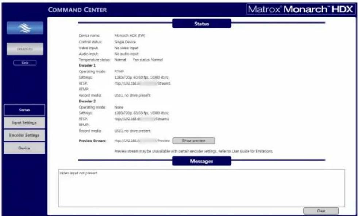358x216 pixels.
Task: Open the Device page
Action: (24, 148)
